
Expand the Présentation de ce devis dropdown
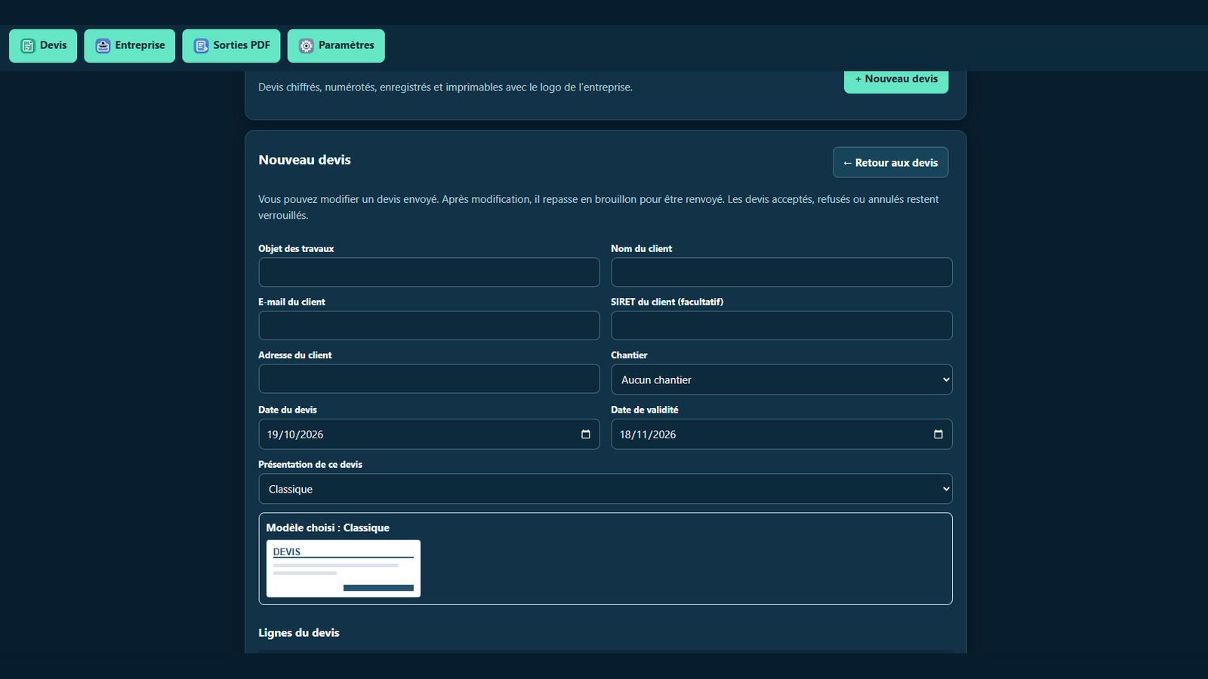point(606,489)
